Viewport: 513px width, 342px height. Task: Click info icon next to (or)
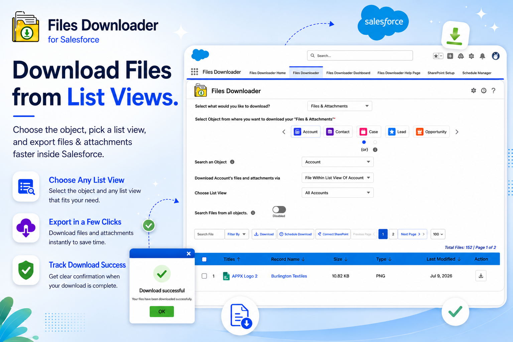(375, 150)
